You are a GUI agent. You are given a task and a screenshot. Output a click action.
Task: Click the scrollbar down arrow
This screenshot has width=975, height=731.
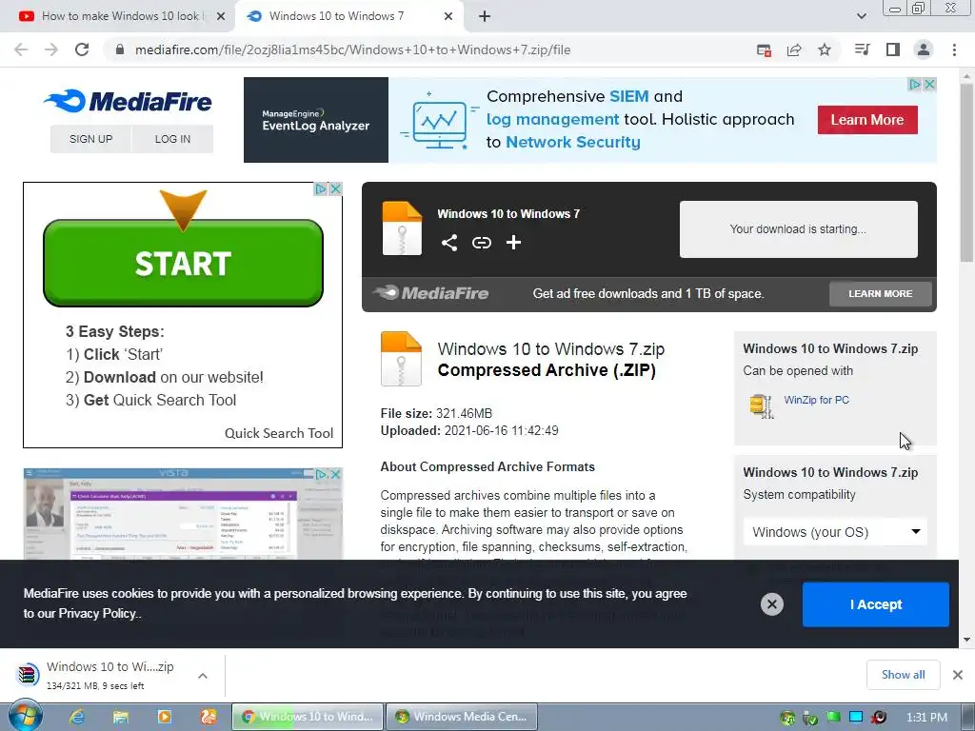[966, 639]
